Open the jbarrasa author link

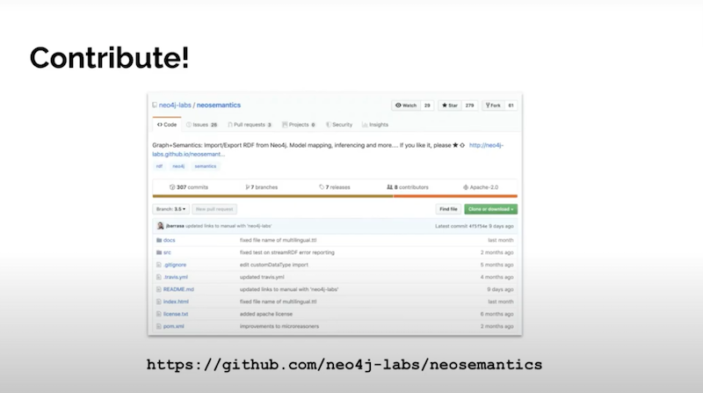coord(175,226)
